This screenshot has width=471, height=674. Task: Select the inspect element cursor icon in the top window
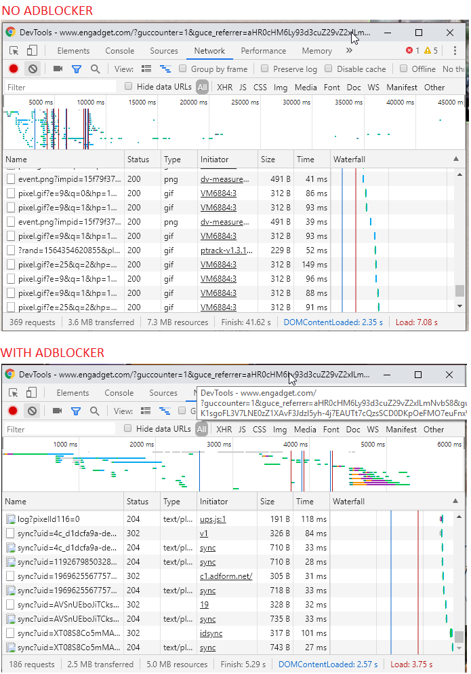(x=14, y=51)
